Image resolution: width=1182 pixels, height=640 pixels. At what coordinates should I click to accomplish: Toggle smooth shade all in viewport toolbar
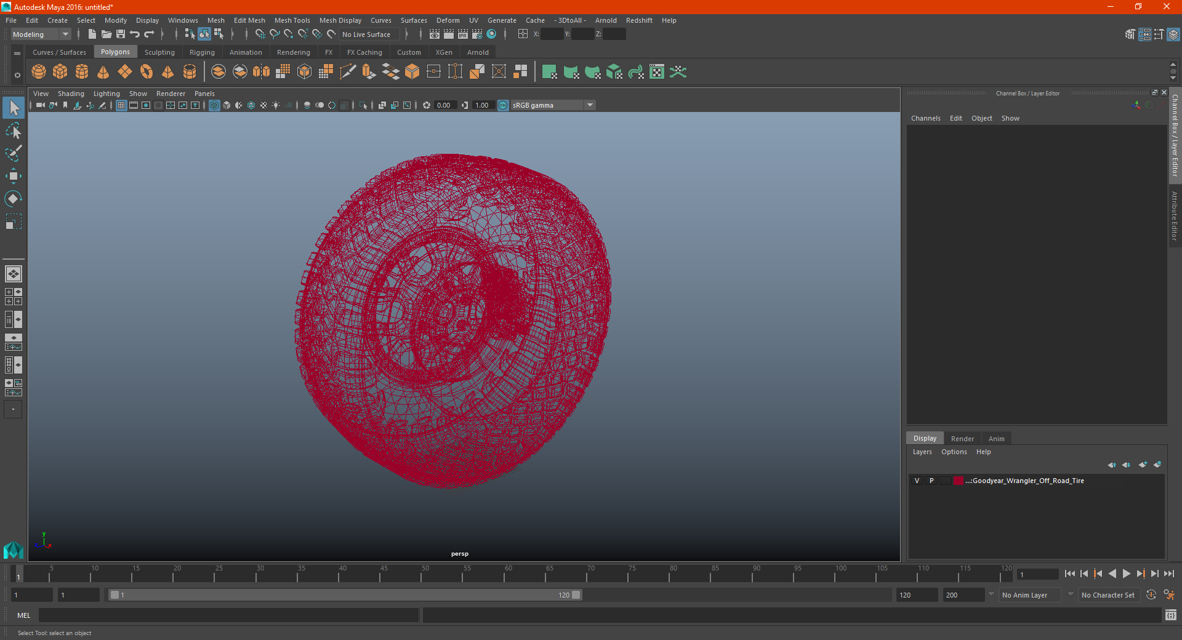227,105
